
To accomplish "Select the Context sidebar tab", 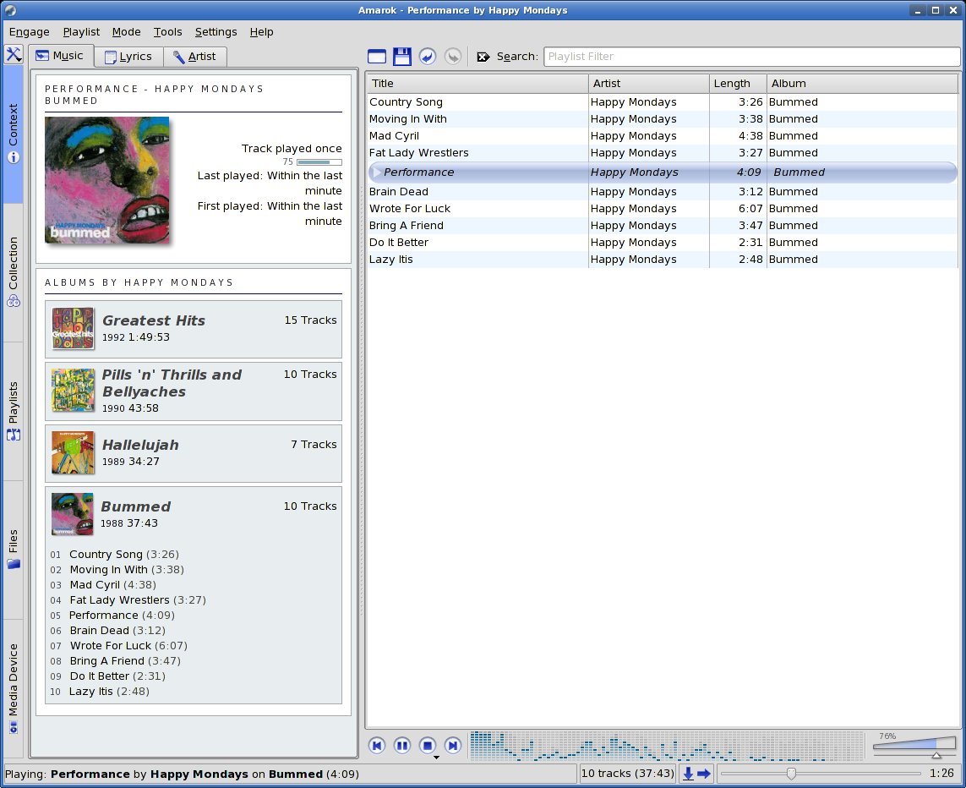I will 13,133.
